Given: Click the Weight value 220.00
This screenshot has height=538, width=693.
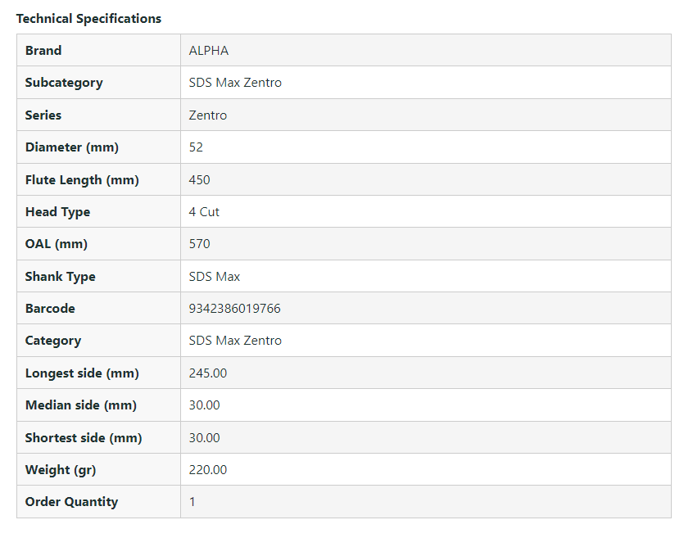Looking at the screenshot, I should coord(208,470).
